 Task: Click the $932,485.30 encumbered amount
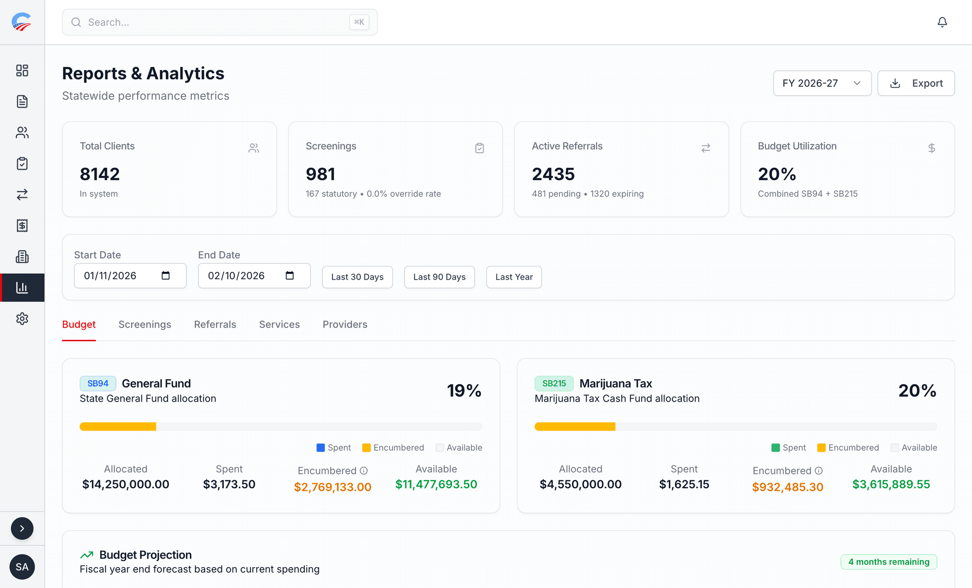point(788,487)
